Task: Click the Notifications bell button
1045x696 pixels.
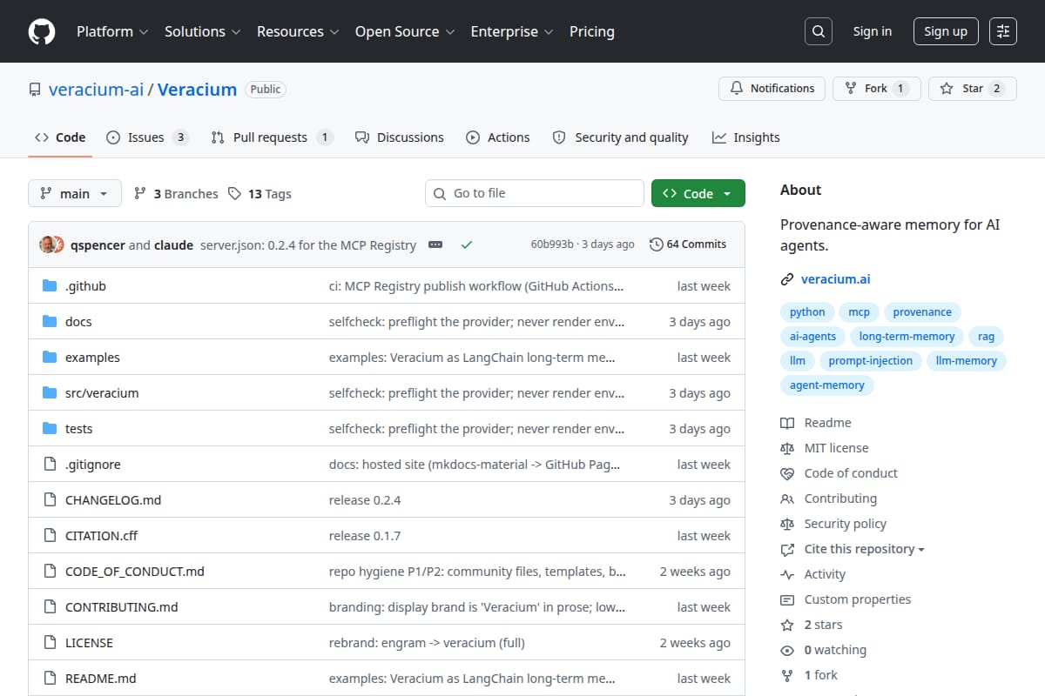Action: pyautogui.click(x=772, y=89)
